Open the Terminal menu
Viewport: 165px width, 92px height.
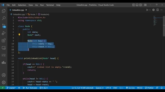click(50, 5)
